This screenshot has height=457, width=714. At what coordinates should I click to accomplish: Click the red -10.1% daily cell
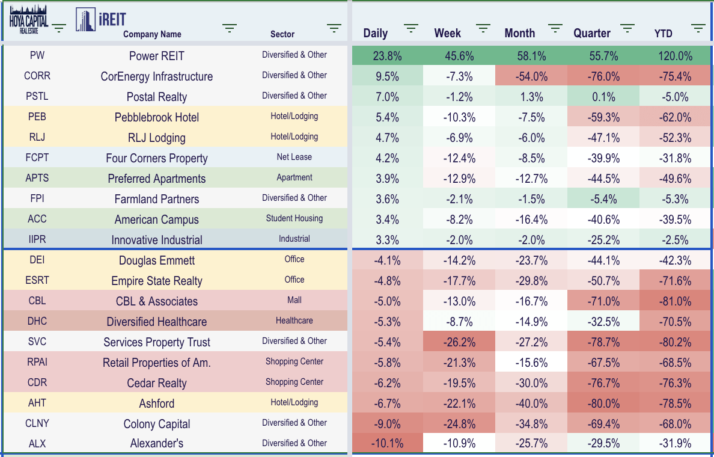pos(387,444)
